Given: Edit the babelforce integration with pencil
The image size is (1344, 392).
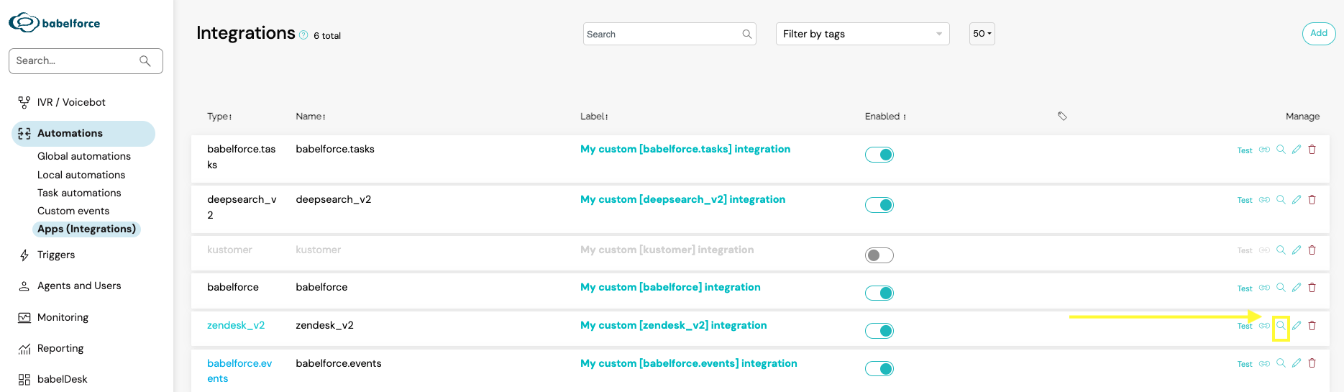Looking at the screenshot, I should 1297,288.
